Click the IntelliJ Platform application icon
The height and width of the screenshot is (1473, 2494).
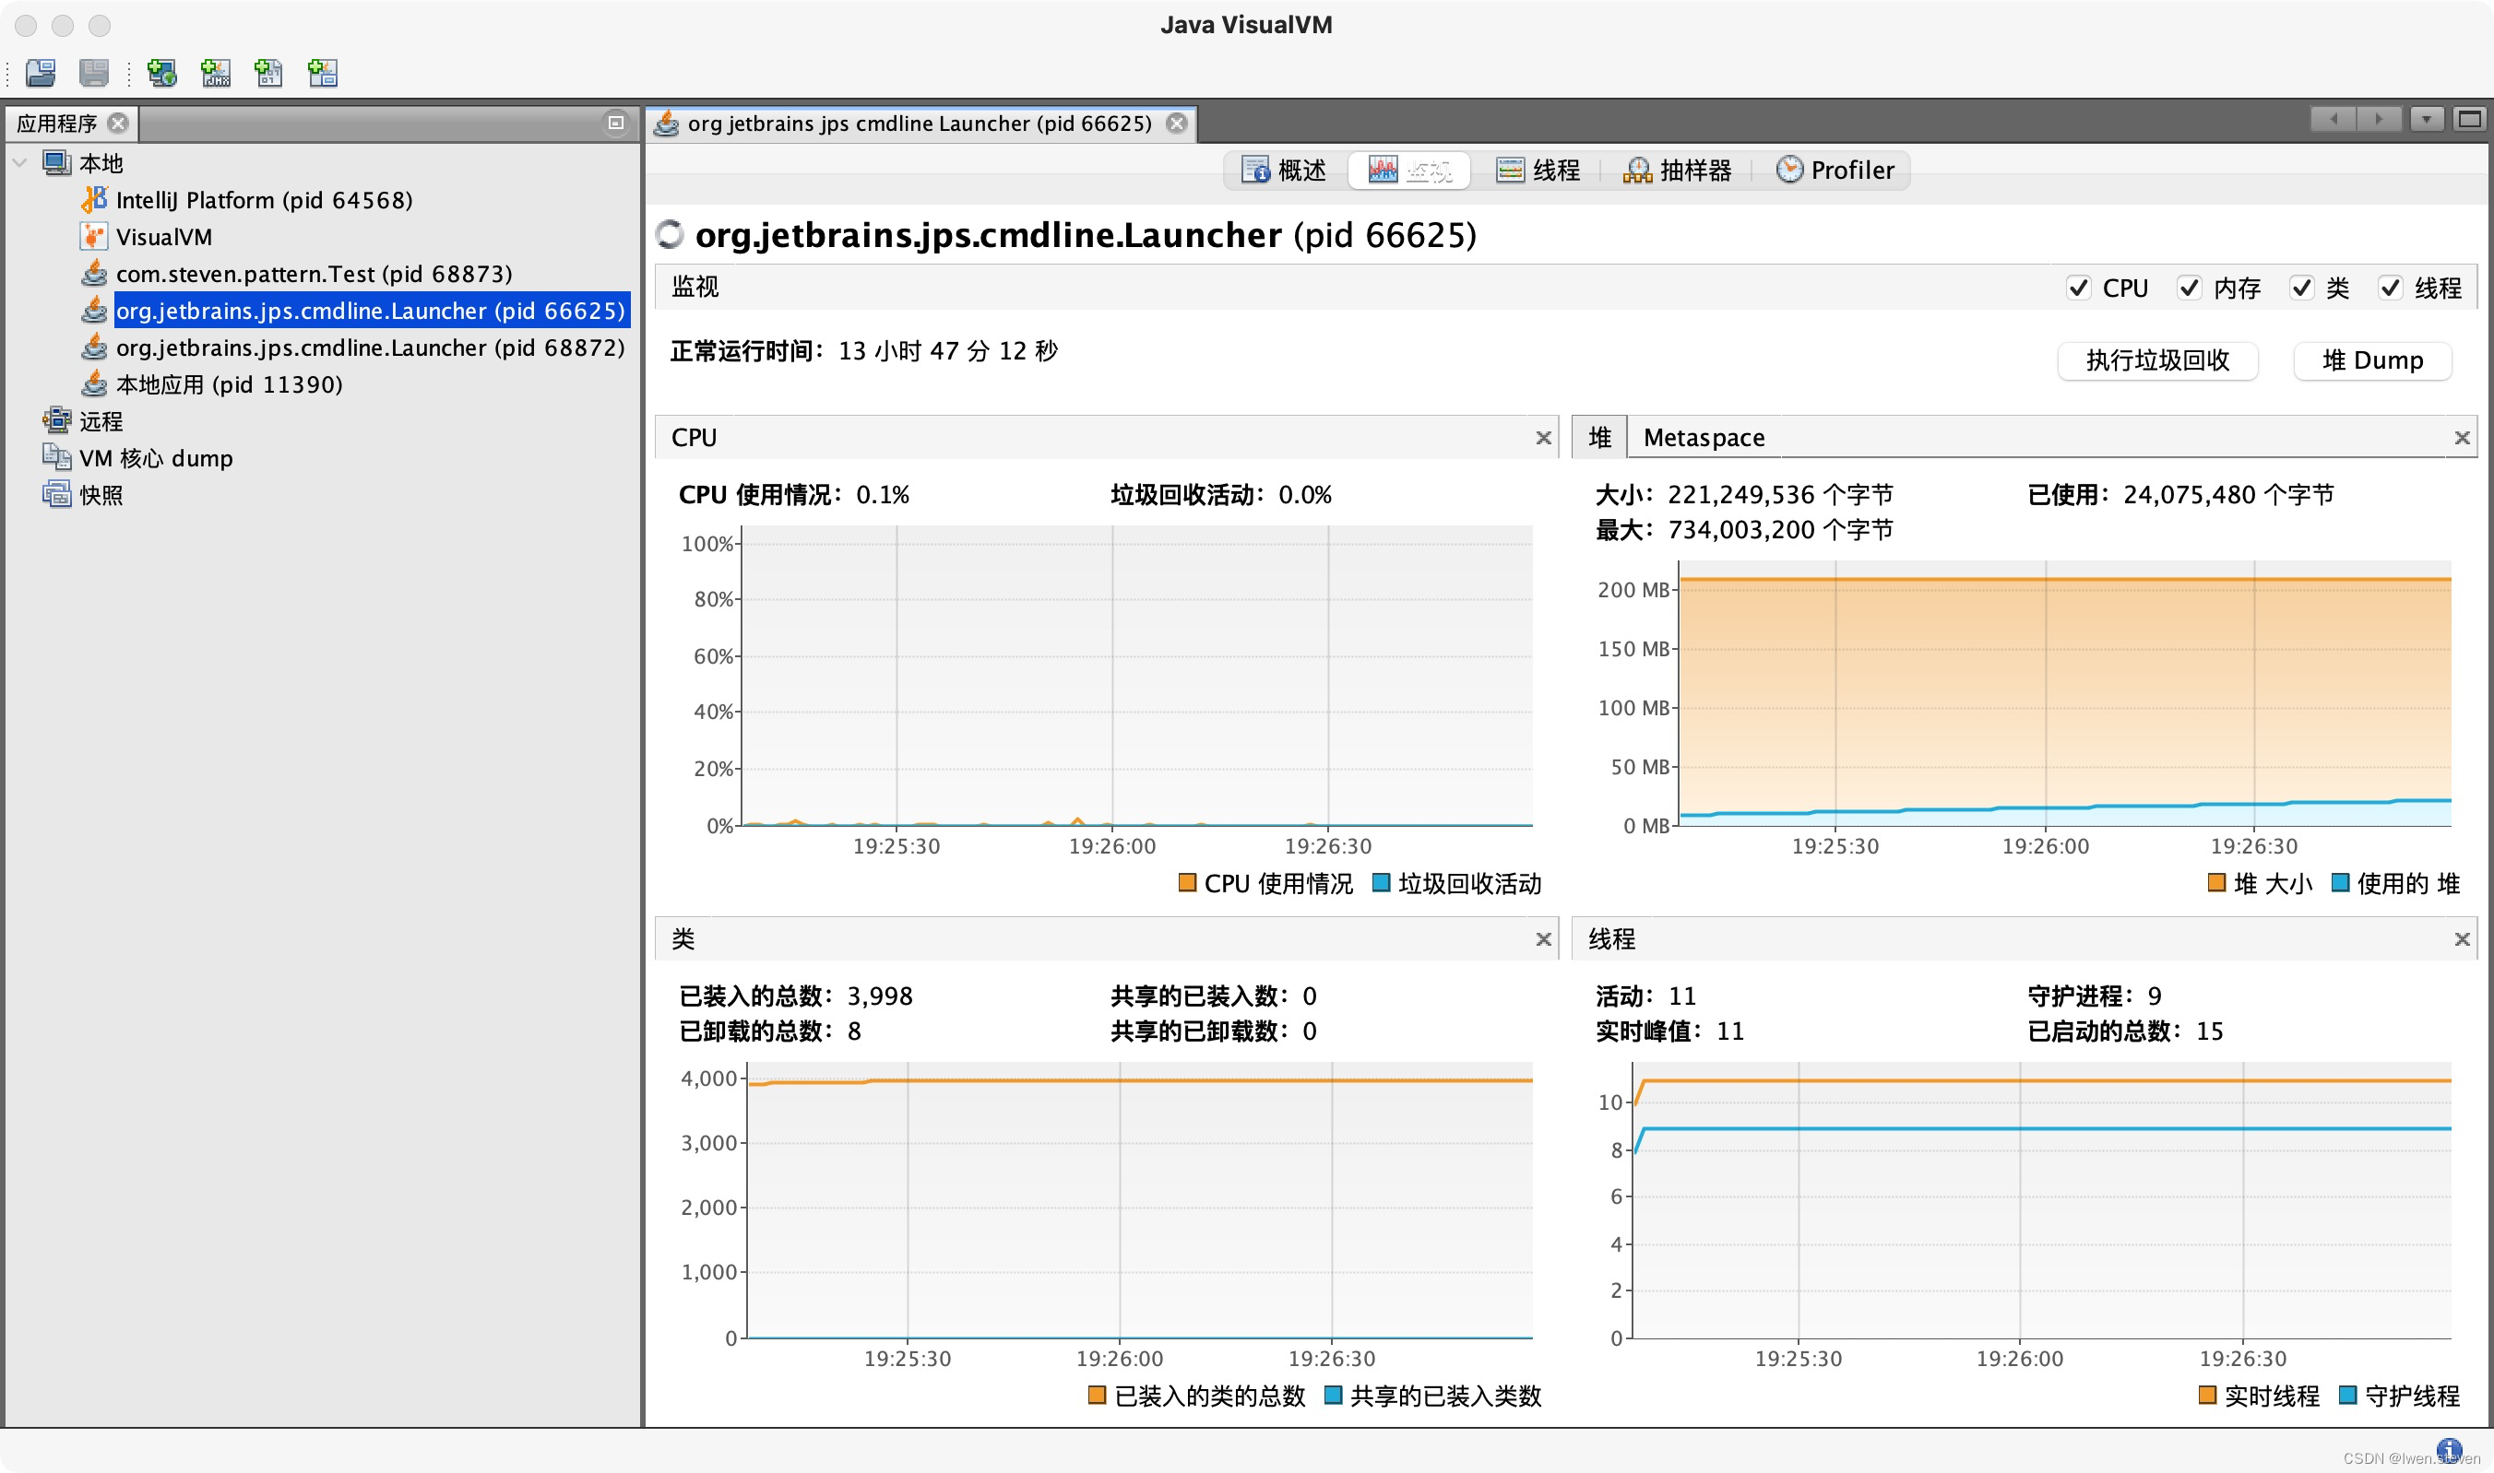pos(94,199)
